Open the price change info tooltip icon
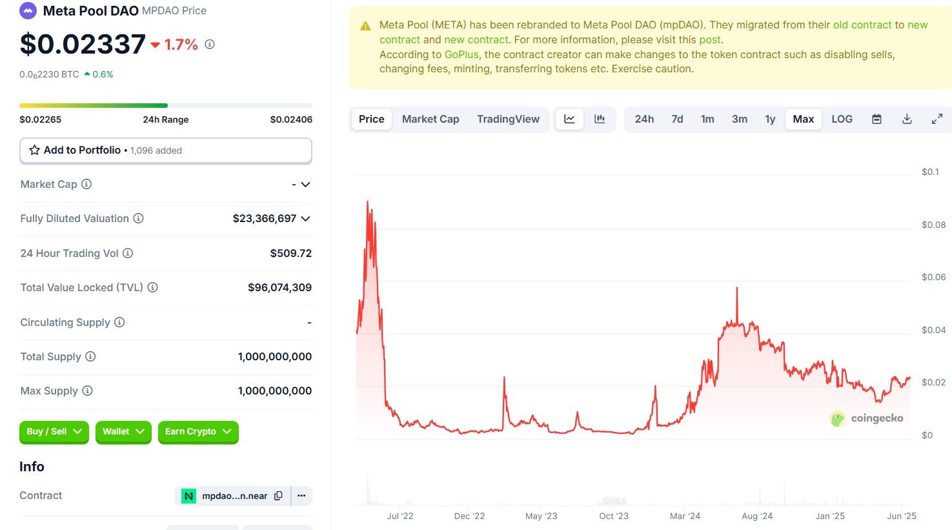The image size is (952, 530). (x=208, y=44)
